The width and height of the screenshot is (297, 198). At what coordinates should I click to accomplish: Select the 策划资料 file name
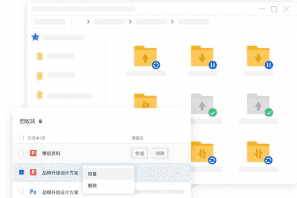tap(51, 153)
